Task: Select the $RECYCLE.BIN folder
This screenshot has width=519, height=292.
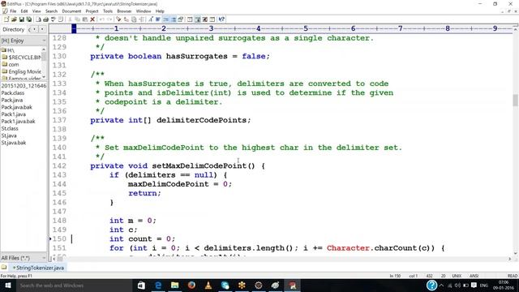Action: [22, 58]
